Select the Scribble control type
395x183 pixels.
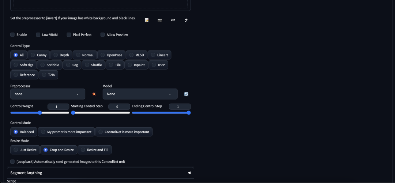(x=50, y=65)
